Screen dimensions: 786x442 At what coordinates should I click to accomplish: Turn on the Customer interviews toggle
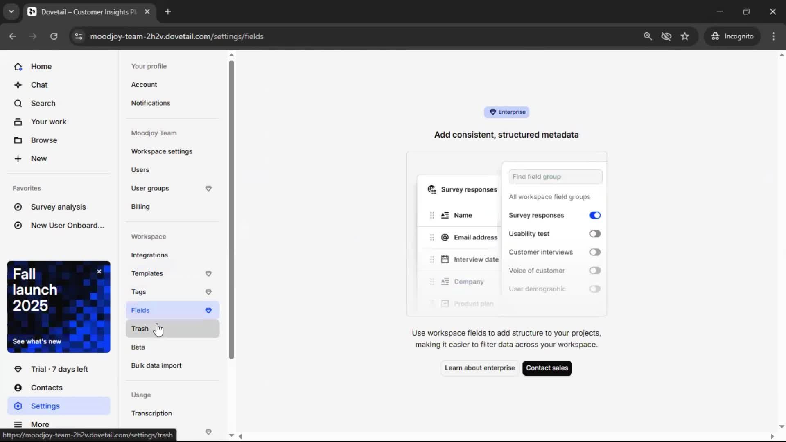[595, 252]
